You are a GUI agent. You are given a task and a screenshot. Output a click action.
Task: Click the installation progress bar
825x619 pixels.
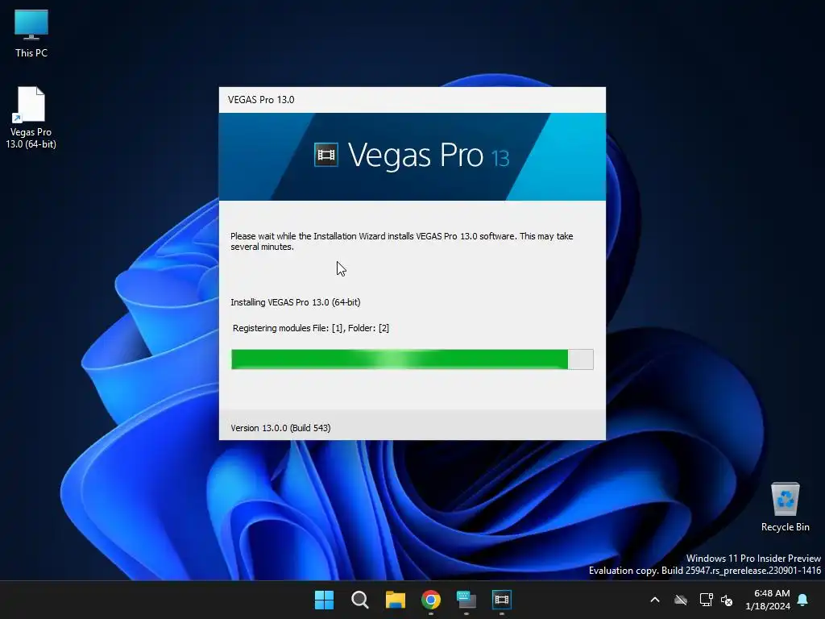(x=412, y=359)
